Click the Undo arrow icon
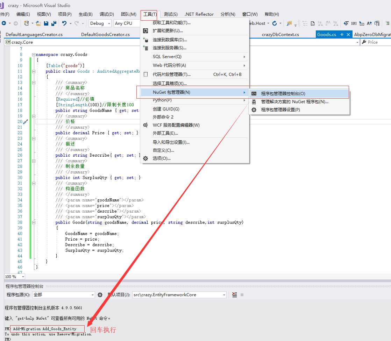391x341 pixels. click(64, 23)
